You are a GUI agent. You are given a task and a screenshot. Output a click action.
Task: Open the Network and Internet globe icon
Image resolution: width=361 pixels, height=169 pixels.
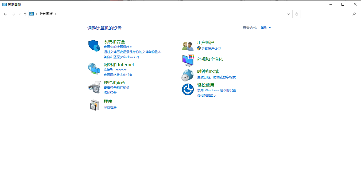[x=94, y=68]
